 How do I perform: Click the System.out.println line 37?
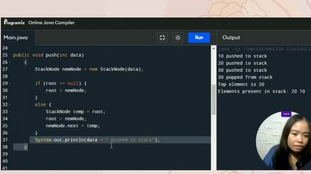[x=97, y=140]
